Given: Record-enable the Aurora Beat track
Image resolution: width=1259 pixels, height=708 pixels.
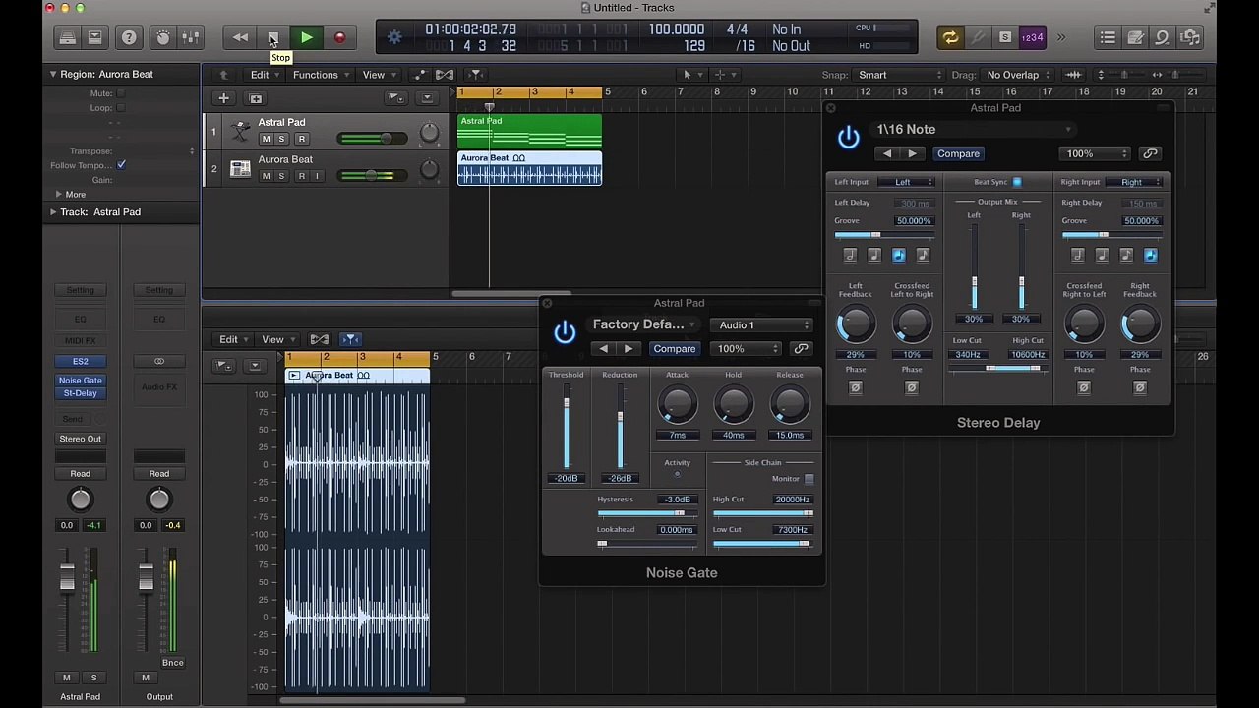Looking at the screenshot, I should click(301, 176).
